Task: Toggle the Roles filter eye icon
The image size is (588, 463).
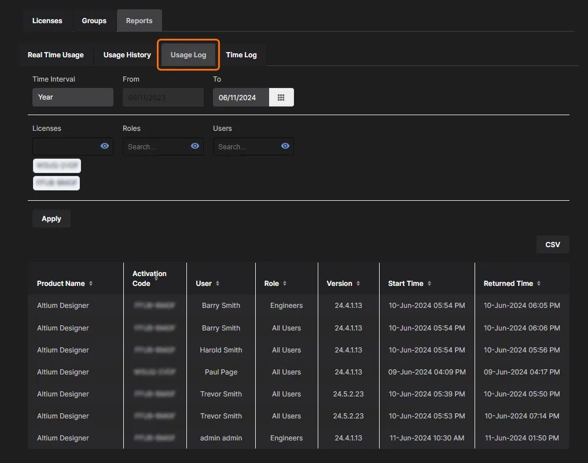Action: point(195,146)
